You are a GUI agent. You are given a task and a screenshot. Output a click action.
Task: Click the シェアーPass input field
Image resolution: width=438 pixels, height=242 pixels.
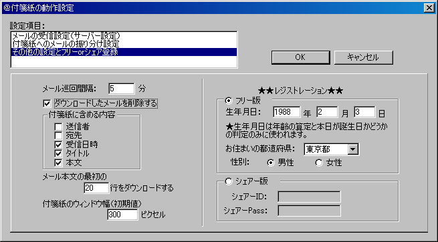click(309, 211)
